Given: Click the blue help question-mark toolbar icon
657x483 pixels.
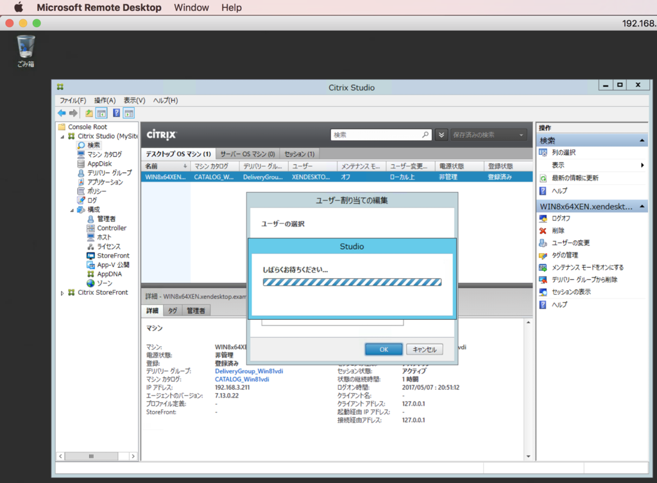Looking at the screenshot, I should coord(117,113).
